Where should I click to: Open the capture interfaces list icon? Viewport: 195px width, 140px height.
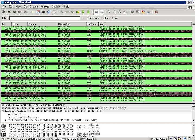4,12
